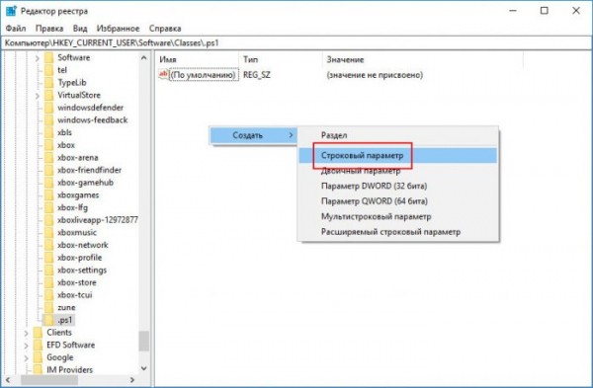Click the (значение не присвоено) data cell
The height and width of the screenshot is (388, 593).
(375, 75)
